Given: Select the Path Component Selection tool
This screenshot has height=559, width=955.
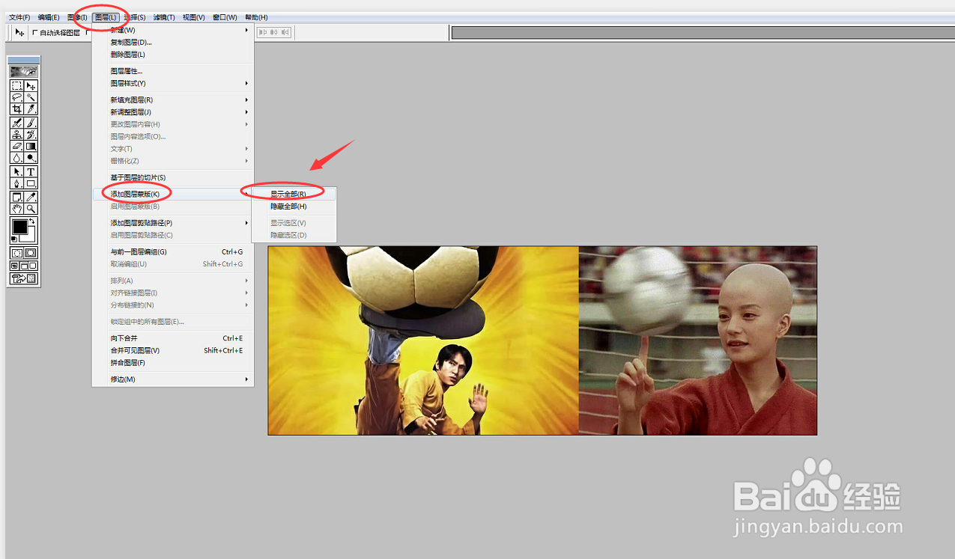Looking at the screenshot, I should tap(16, 171).
